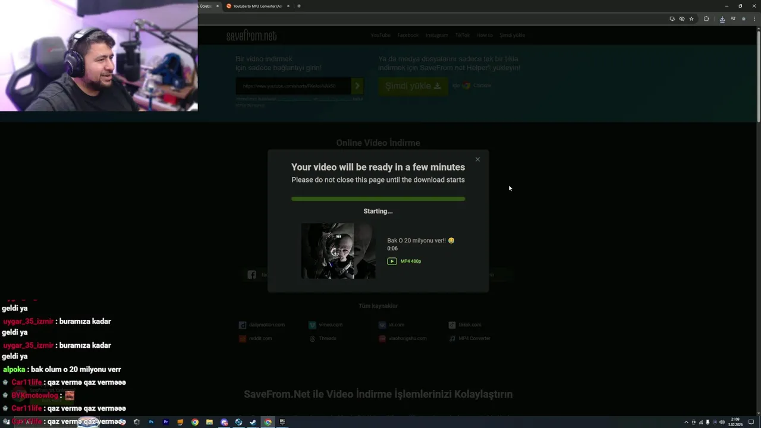Screen dimensions: 761x428
Task: Click the Facebook share icon behind the dialog
Action: point(251,275)
